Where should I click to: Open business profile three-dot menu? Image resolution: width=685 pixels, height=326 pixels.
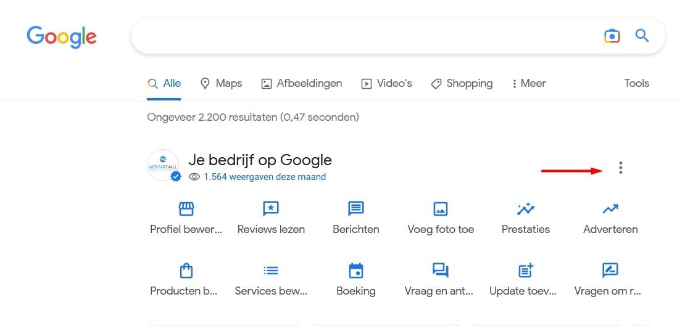[621, 168]
